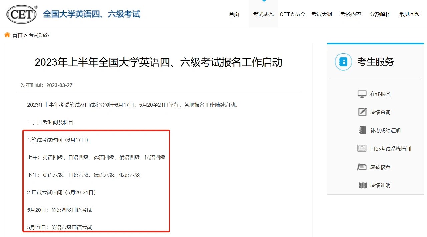This screenshot has height=237, width=427.
Task: Click the monitor icon beside 在线报名
Action: click(362, 94)
